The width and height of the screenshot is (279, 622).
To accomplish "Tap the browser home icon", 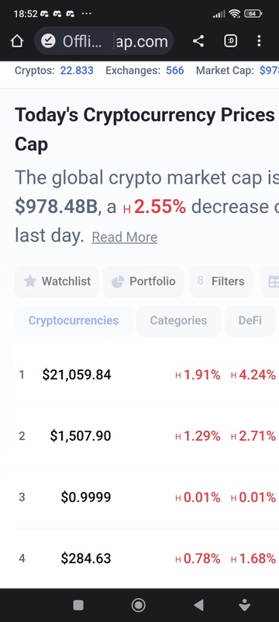I will pyautogui.click(x=16, y=41).
